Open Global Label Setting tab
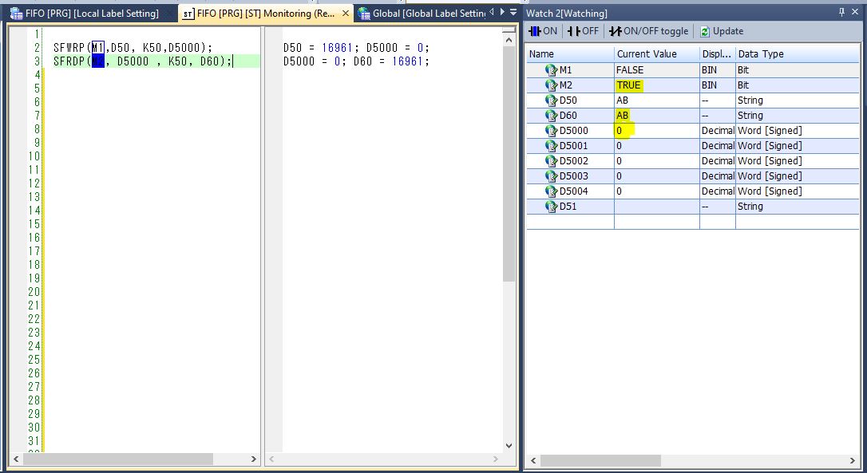The image size is (867, 473). pos(422,14)
